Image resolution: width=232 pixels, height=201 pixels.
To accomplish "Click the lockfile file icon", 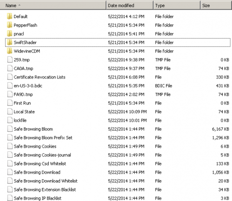I will pos(10,120).
